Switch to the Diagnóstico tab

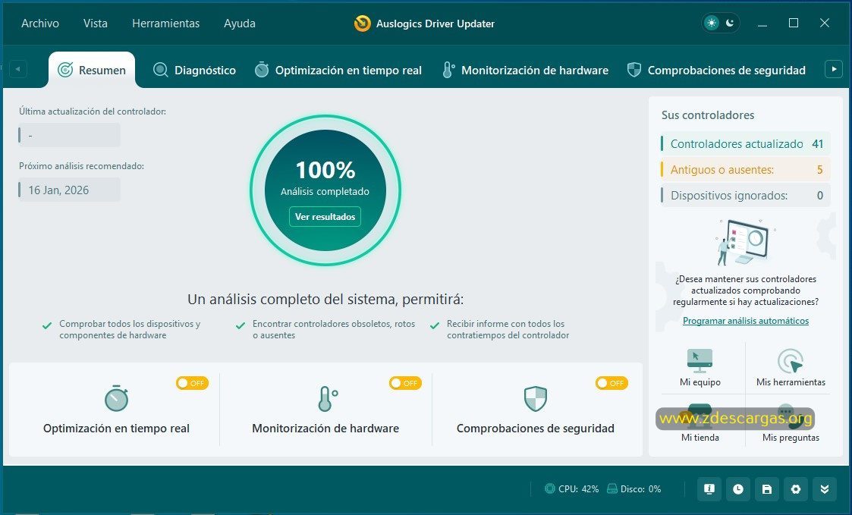194,70
